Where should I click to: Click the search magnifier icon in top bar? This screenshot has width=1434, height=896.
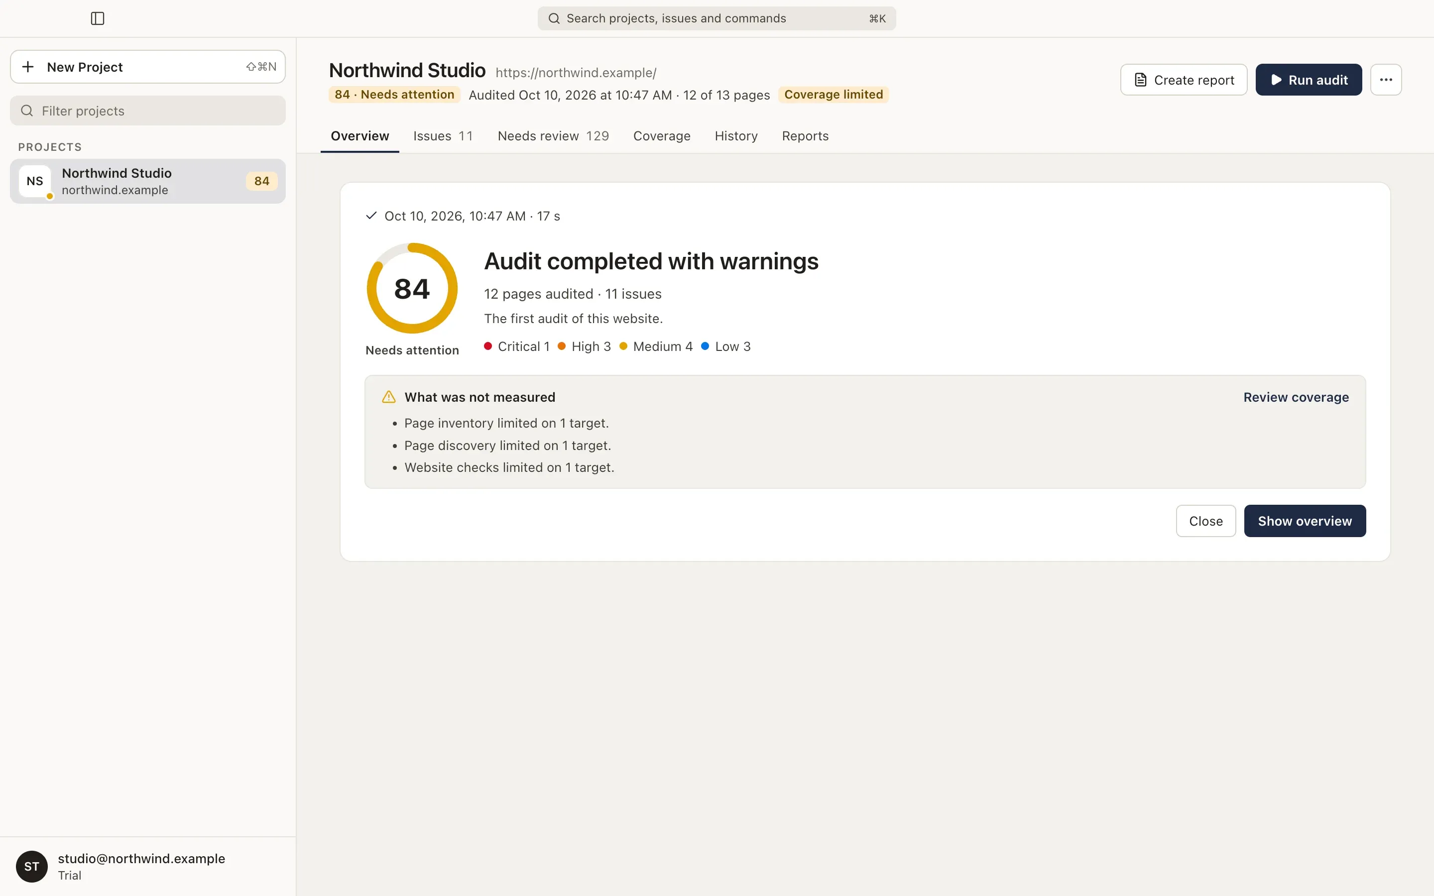[x=554, y=18]
